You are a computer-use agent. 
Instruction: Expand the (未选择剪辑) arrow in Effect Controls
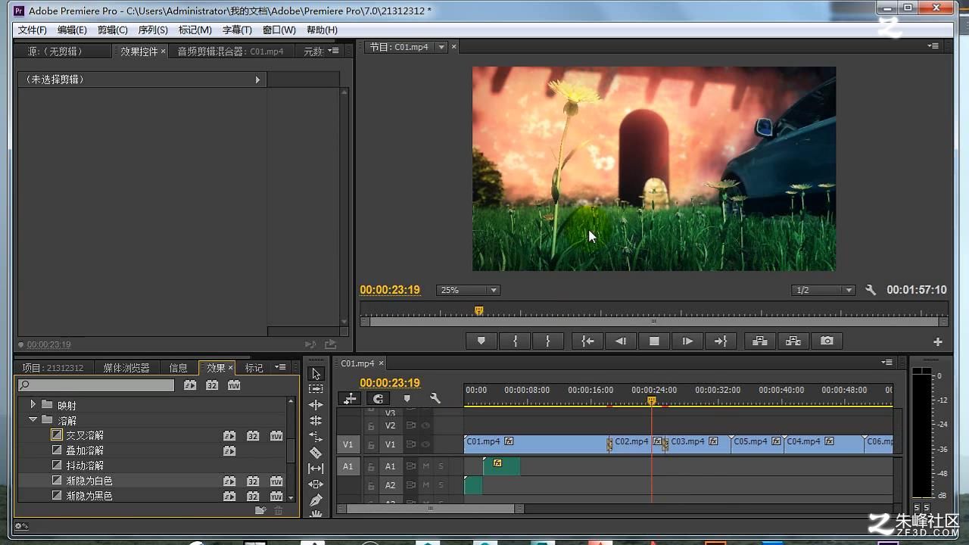tap(257, 79)
